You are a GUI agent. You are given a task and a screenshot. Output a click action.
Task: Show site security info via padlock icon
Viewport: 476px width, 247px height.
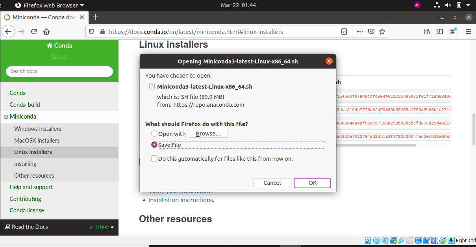pos(102,32)
